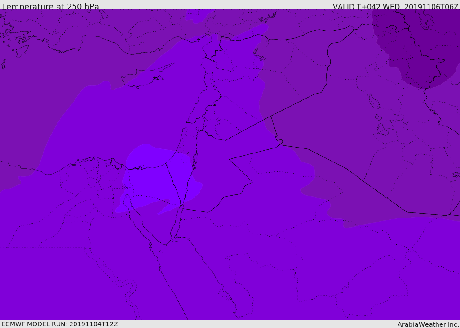This screenshot has height=328, width=460.
Task: Select the 'ArabiaWeather Inc' credit text
Action: click(x=428, y=324)
